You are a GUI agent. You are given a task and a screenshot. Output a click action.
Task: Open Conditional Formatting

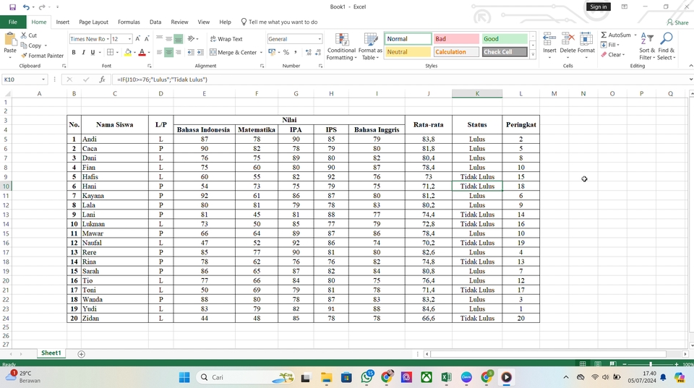(x=341, y=46)
